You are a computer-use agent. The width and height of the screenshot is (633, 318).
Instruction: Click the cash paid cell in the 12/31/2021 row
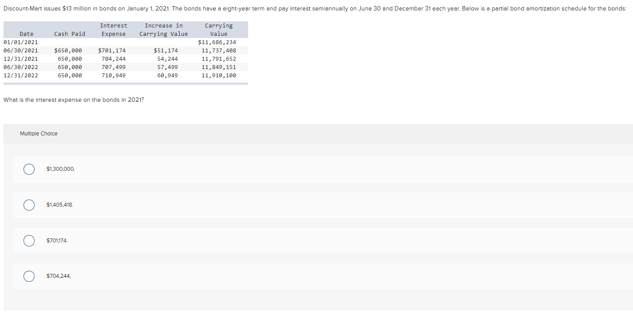click(70, 59)
